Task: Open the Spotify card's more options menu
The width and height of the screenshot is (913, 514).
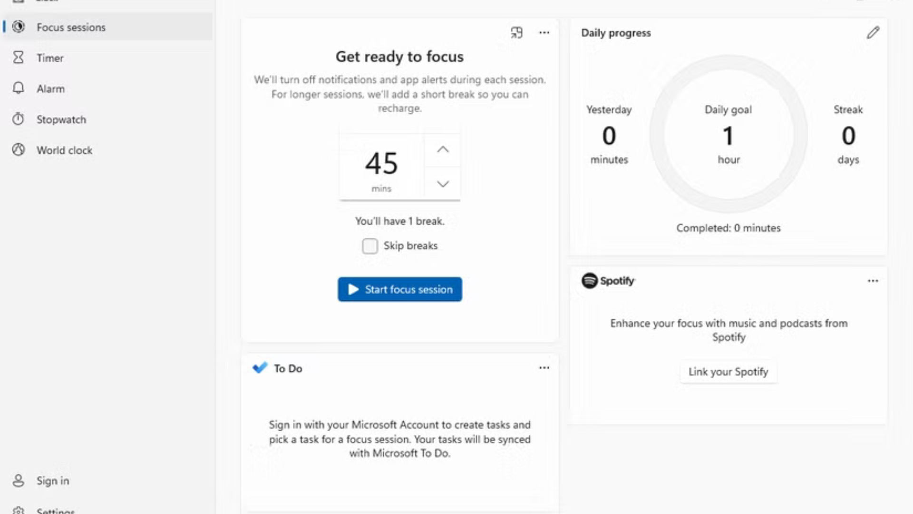Action: [873, 281]
